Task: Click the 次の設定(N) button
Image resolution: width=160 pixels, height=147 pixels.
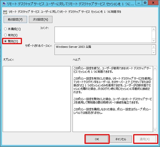Action: tap(41, 19)
